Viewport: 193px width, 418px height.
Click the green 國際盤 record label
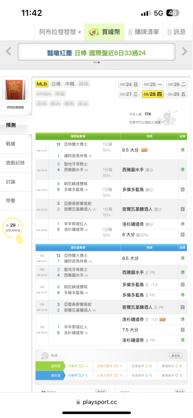[51, 366]
